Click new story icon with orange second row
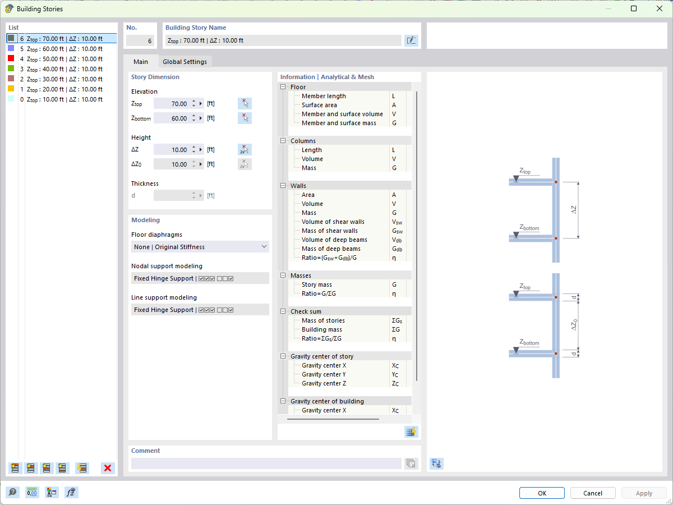The height and width of the screenshot is (505, 673). pos(31,467)
